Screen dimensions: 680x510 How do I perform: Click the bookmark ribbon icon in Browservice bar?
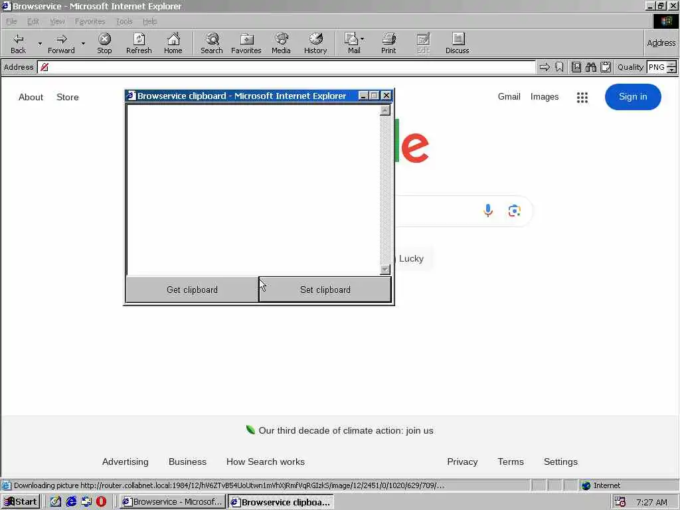pos(559,67)
